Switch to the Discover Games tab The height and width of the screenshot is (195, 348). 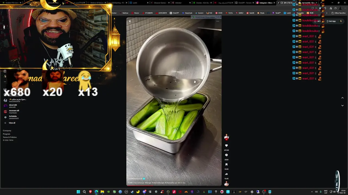click(160, 3)
